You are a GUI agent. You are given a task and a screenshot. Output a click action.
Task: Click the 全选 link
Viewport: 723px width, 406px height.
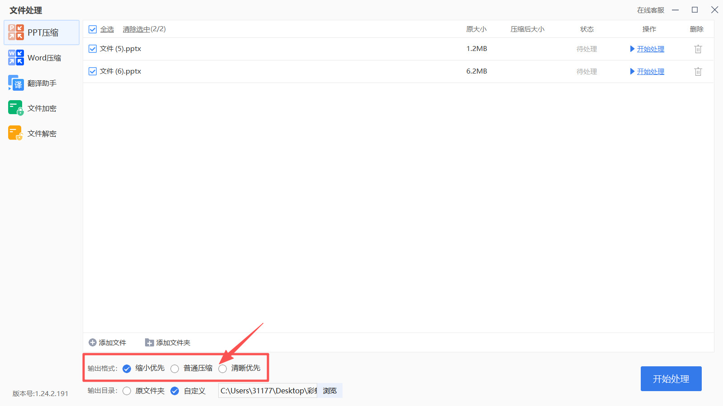click(107, 29)
